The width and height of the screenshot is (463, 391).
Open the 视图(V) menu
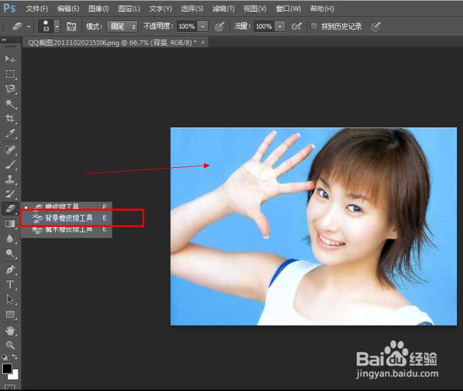point(255,9)
